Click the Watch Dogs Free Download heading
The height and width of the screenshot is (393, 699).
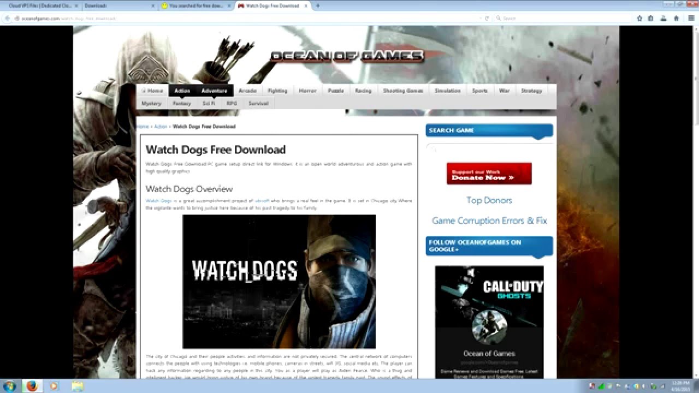tap(216, 150)
